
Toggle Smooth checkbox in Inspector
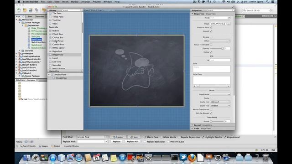click(x=211, y=31)
